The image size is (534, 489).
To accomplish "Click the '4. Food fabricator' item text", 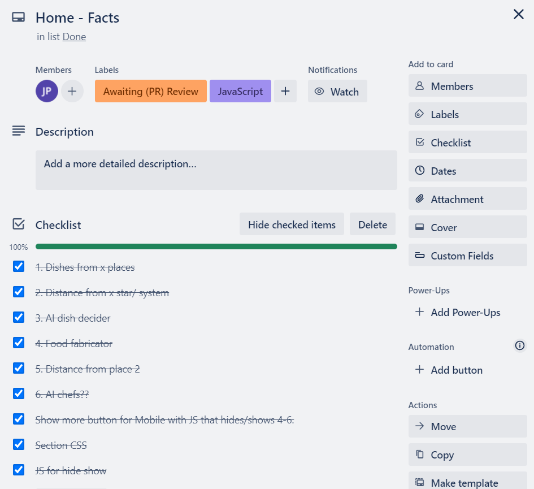I will click(74, 344).
